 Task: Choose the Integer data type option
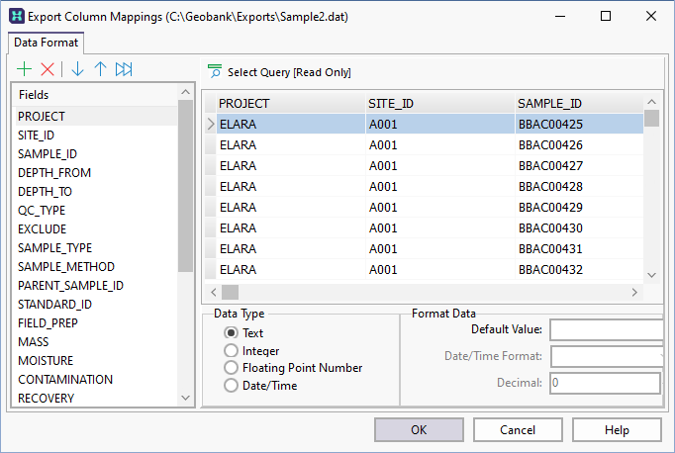click(231, 350)
